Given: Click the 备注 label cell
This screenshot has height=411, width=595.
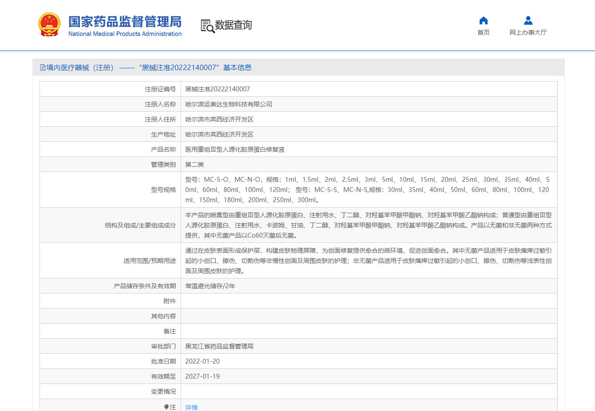Looking at the screenshot, I should point(110,331).
